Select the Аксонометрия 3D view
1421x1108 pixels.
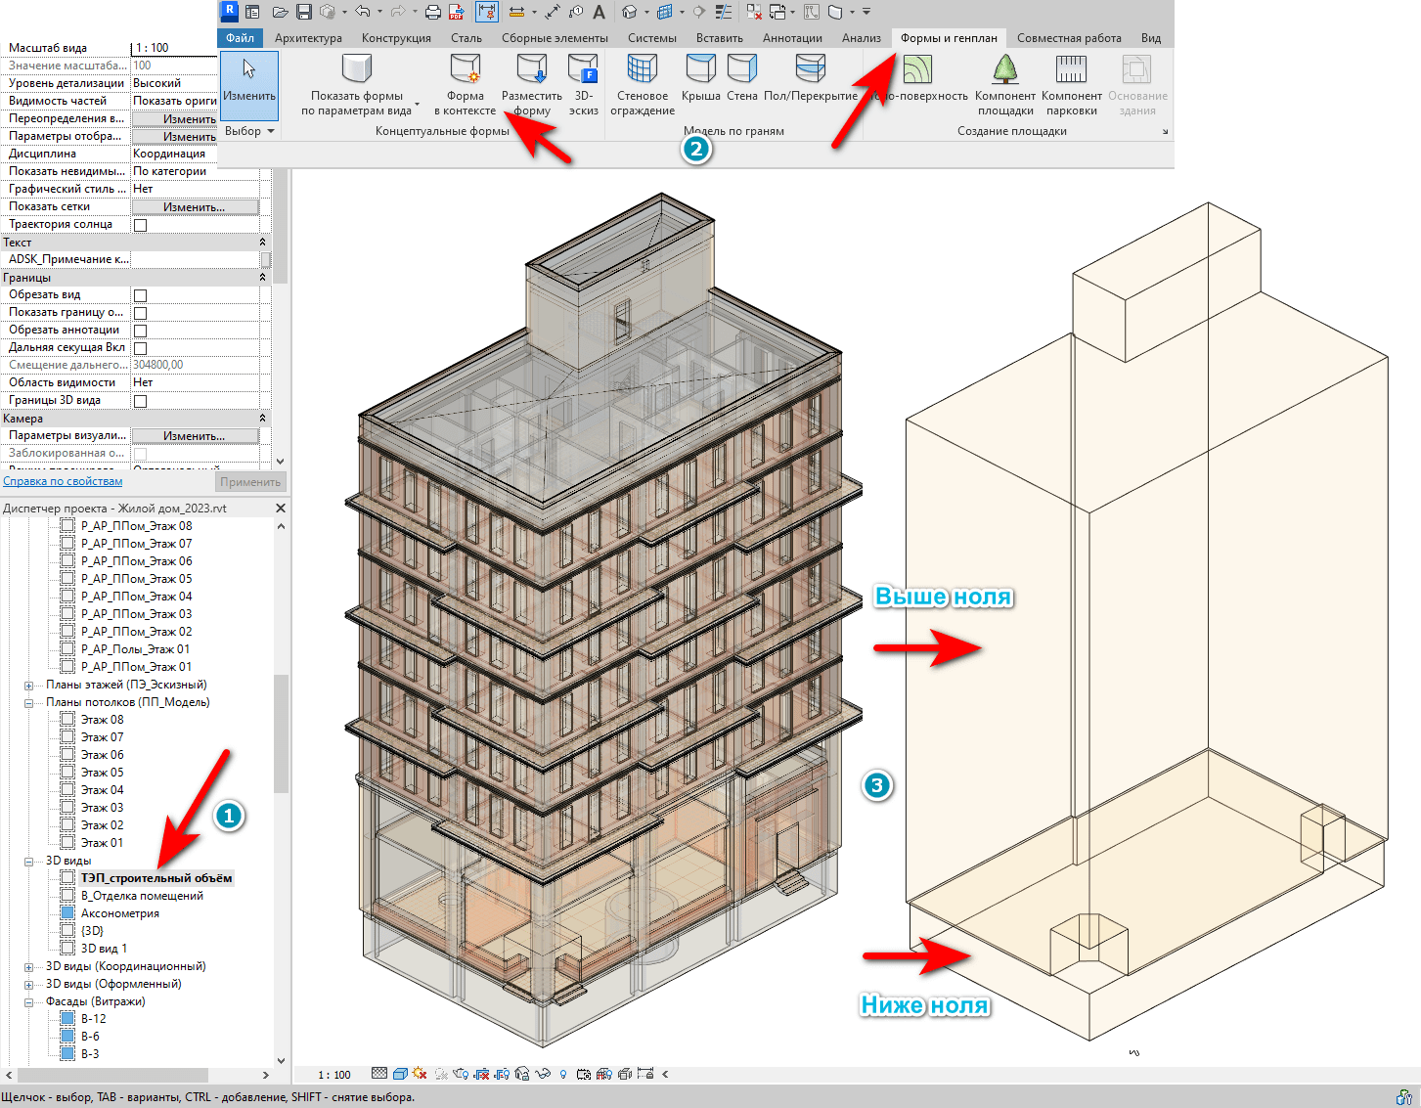click(x=119, y=913)
